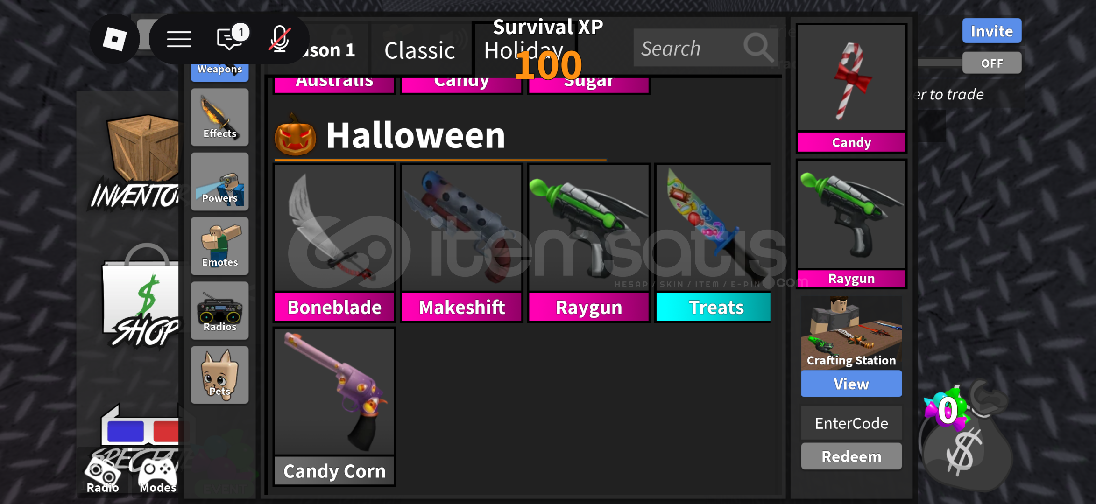Select the Boneblade knife
The width and height of the screenshot is (1096, 504).
pos(334,243)
